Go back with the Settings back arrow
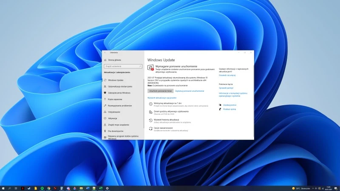This screenshot has width=340, height=191. point(105,52)
